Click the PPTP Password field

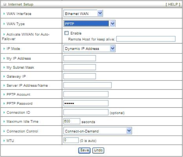[x=86, y=103]
